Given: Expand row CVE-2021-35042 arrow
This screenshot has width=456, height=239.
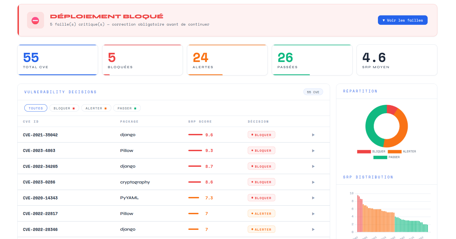Looking at the screenshot, I should click(313, 135).
